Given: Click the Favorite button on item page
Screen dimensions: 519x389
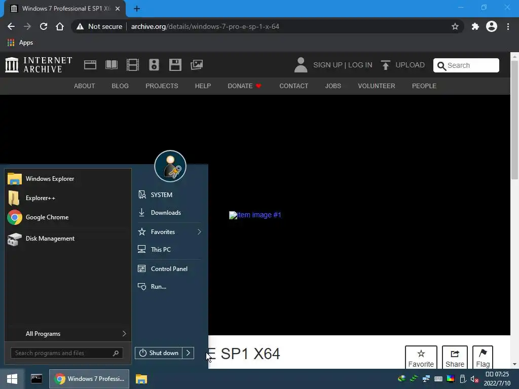Looking at the screenshot, I should coord(421,358).
